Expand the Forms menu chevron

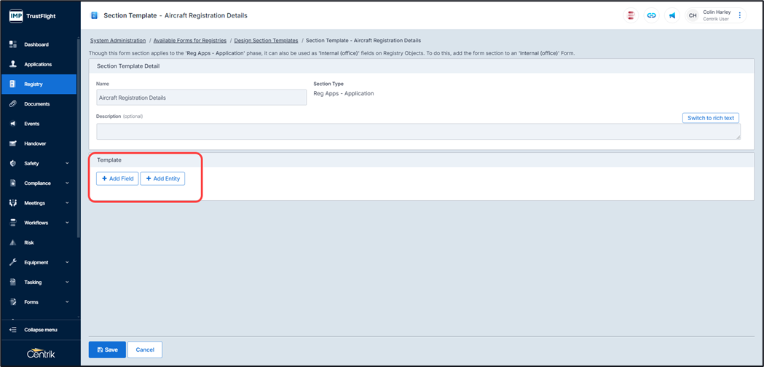pyautogui.click(x=67, y=301)
